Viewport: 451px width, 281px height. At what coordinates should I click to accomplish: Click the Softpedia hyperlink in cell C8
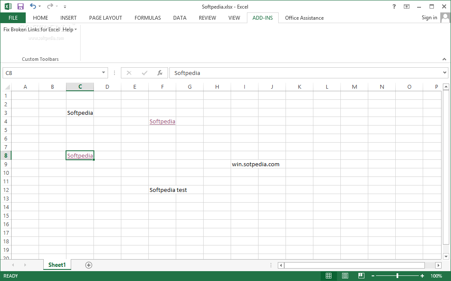80,155
